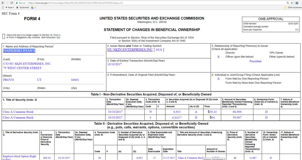Click the UT state text
The height and width of the screenshot is (160, 302).
pos(39,80)
